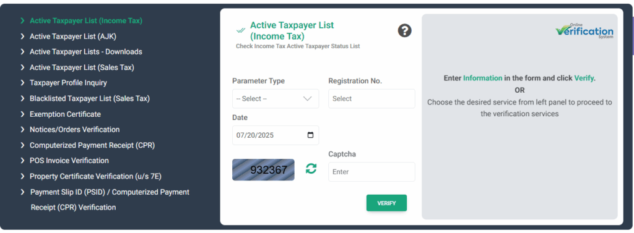Click the Online Verification System logo
634x233 pixels.
[x=584, y=30]
